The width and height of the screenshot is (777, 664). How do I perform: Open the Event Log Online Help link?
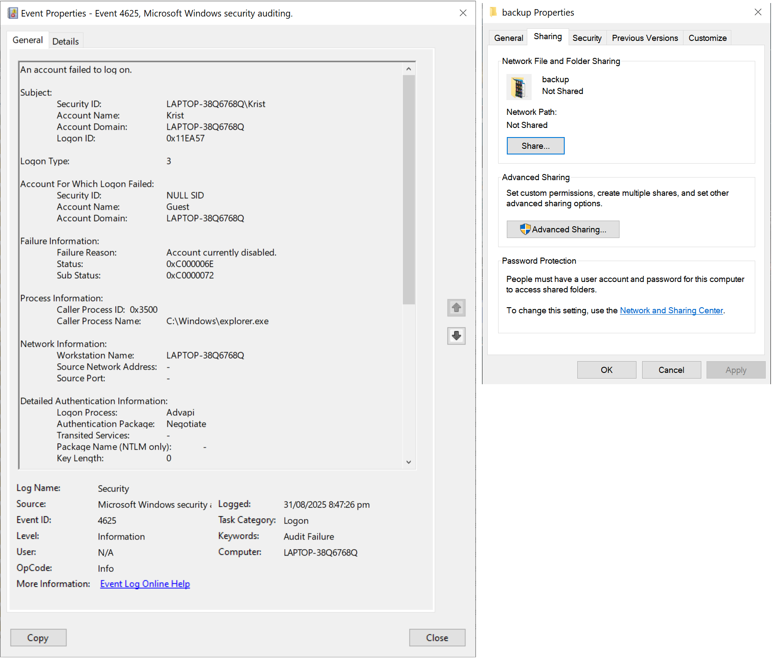point(144,584)
